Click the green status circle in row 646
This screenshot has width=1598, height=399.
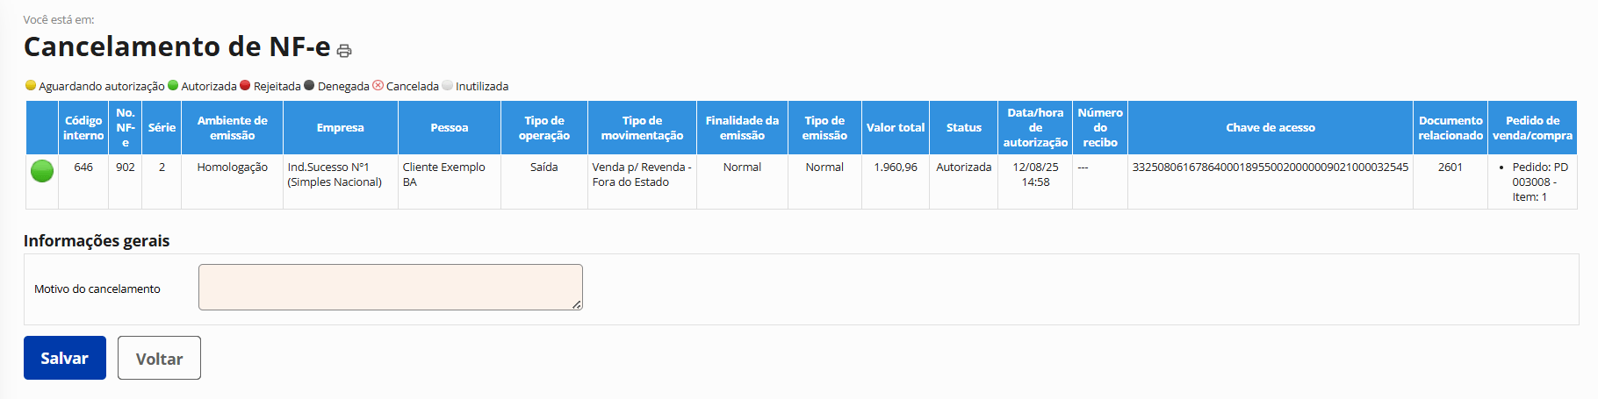(x=42, y=171)
